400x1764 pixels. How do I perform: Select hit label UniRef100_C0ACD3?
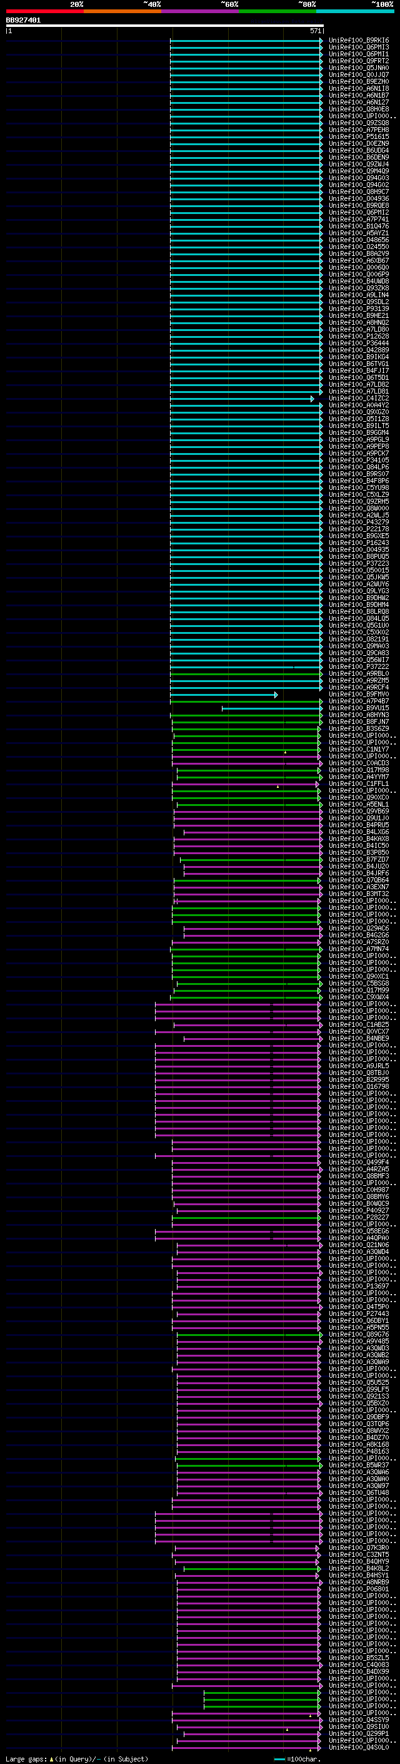[359, 763]
